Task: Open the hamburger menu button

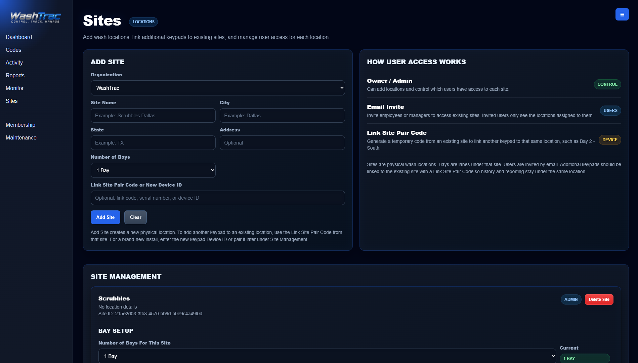Action: point(622,14)
